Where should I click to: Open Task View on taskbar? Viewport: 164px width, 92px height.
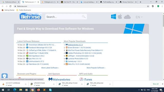click(9, 90)
